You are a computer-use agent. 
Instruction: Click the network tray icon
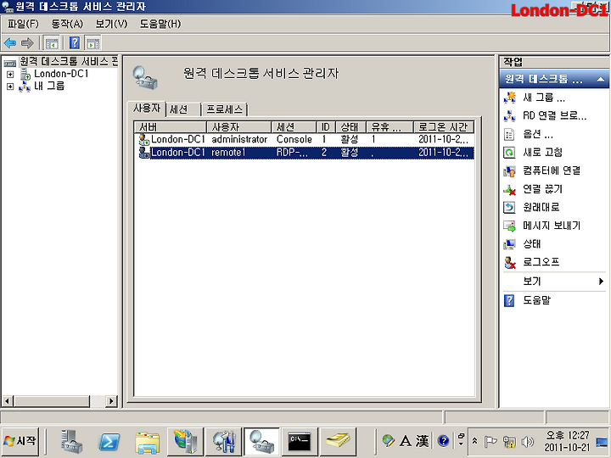[508, 442]
